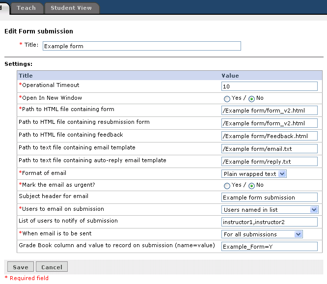Screen dimensions: 327x284
Task: Click the Grade Book column value field
Action: [x=270, y=247]
